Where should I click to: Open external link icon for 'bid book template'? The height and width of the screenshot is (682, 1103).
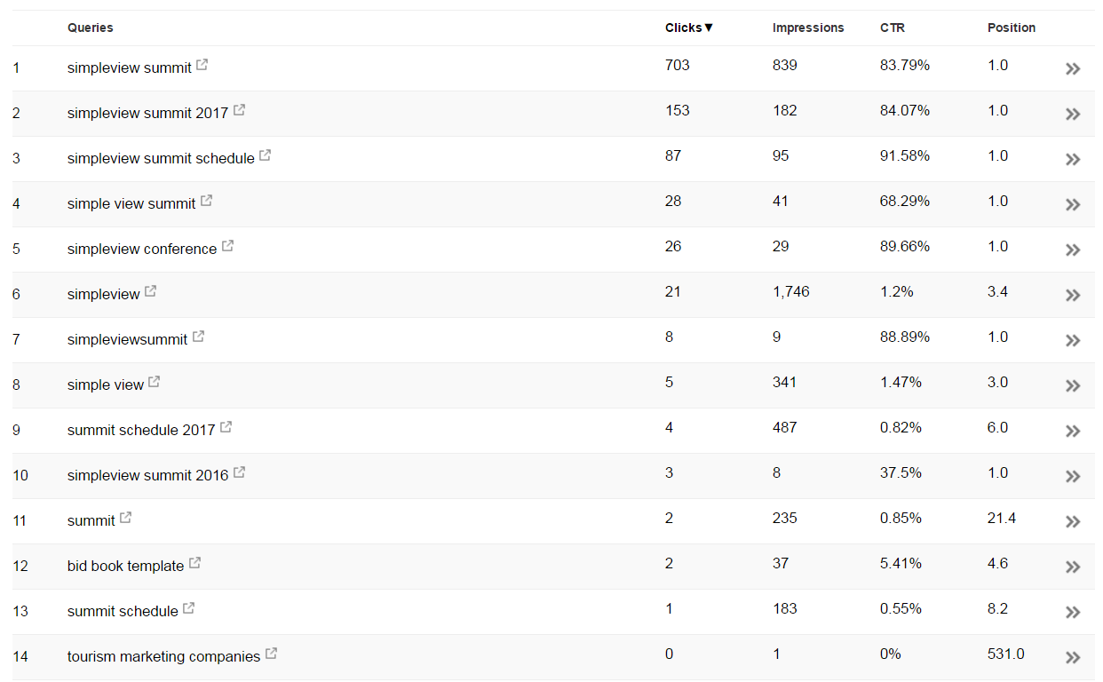[x=194, y=564]
